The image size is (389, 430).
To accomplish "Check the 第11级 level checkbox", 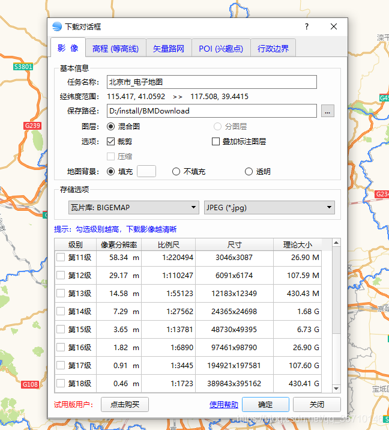I will 61,257.
